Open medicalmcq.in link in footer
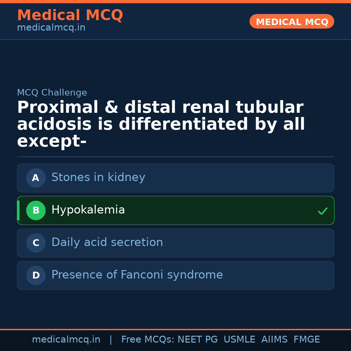 click(66, 340)
